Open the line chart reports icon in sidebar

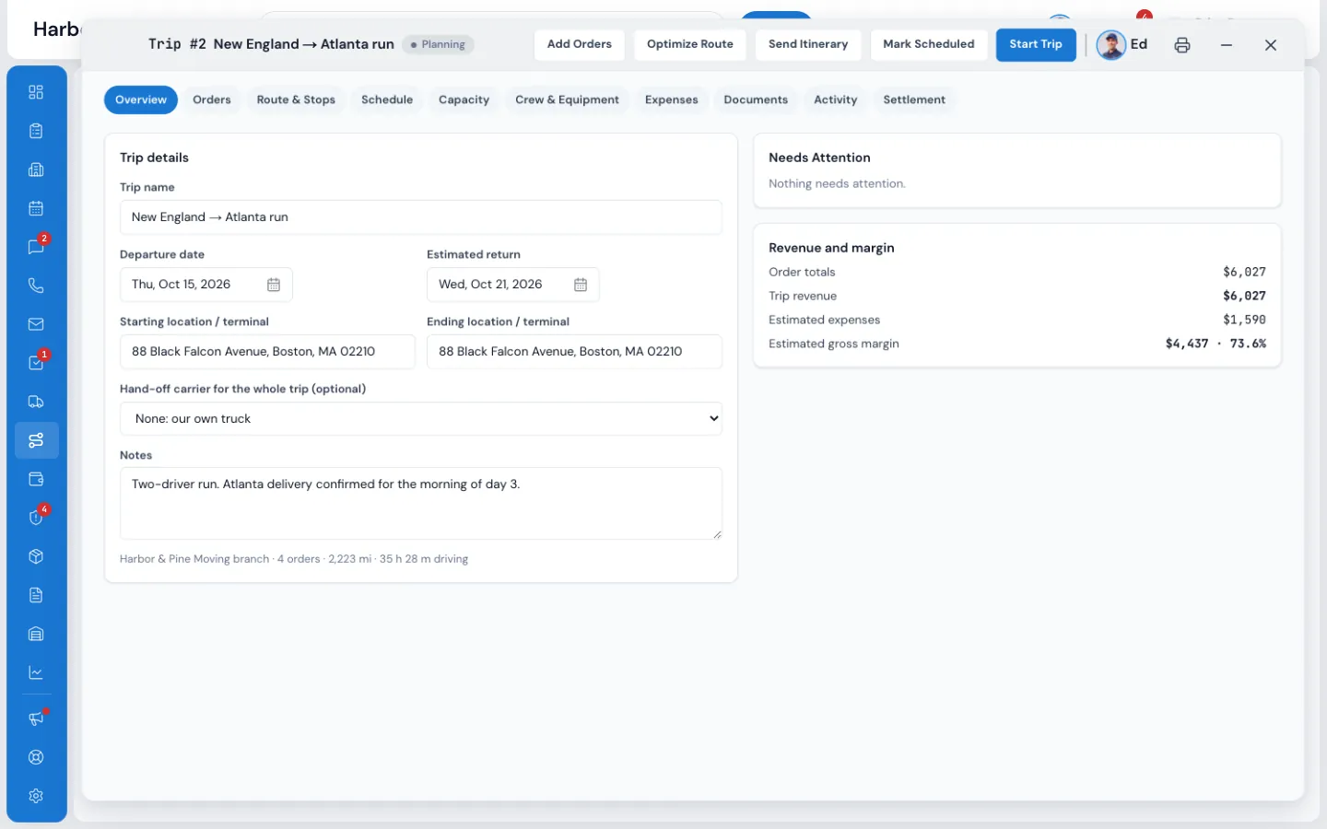(x=36, y=672)
